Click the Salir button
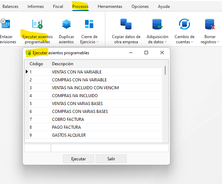This screenshot has width=222, height=184. [x=111, y=159]
